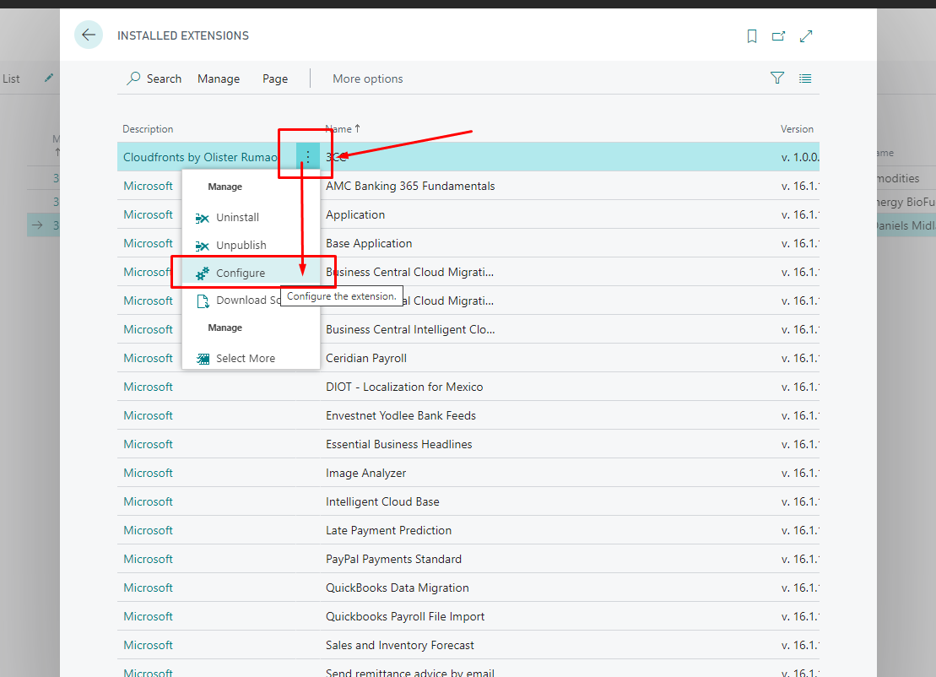Open Microsoft link for Sales and Inventory Forecast
This screenshot has width=936, height=677.
pos(148,645)
